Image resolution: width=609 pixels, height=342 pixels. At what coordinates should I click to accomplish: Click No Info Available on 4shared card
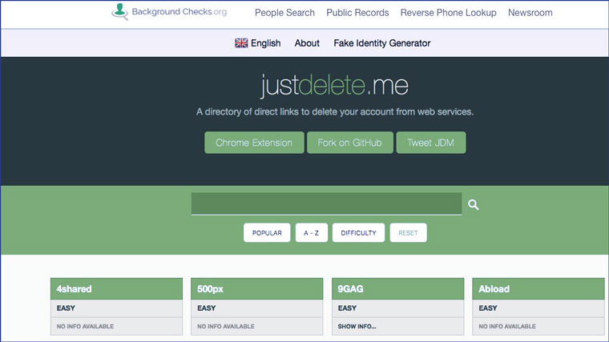click(85, 327)
